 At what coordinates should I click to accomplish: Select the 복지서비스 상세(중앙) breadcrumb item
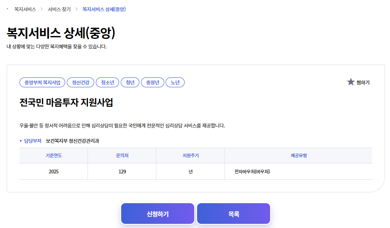104,9
